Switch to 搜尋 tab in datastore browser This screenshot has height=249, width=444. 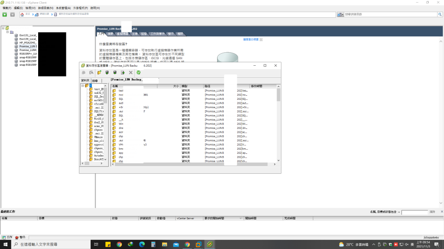click(95, 81)
